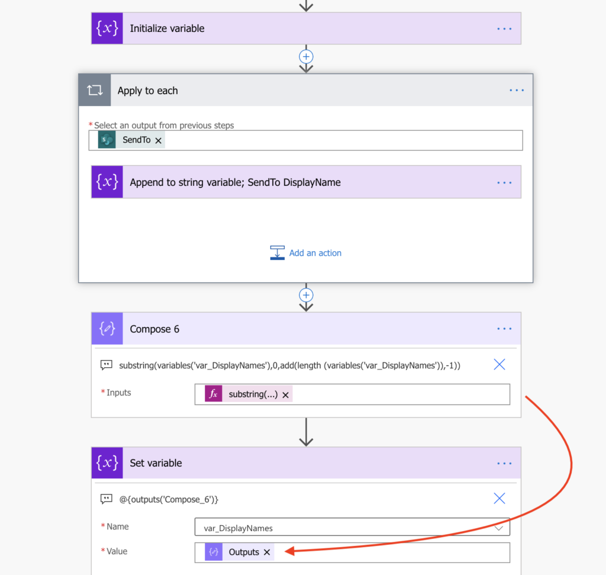
Task: Click the @{outputs('Compose_6')} comment text
Action: coord(169,499)
